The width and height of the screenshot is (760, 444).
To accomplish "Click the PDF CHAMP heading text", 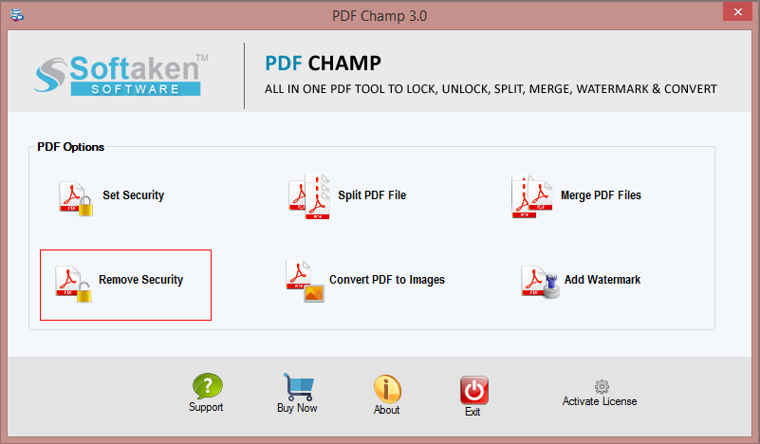I will (x=323, y=63).
